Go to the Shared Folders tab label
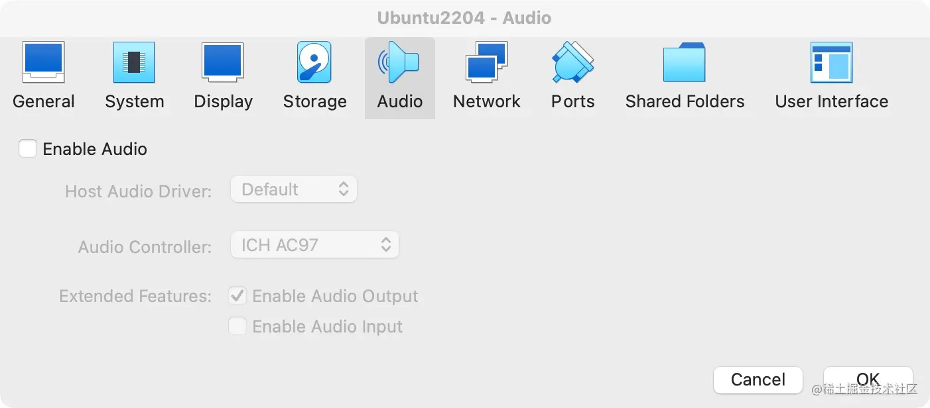The height and width of the screenshot is (408, 930). coord(685,102)
